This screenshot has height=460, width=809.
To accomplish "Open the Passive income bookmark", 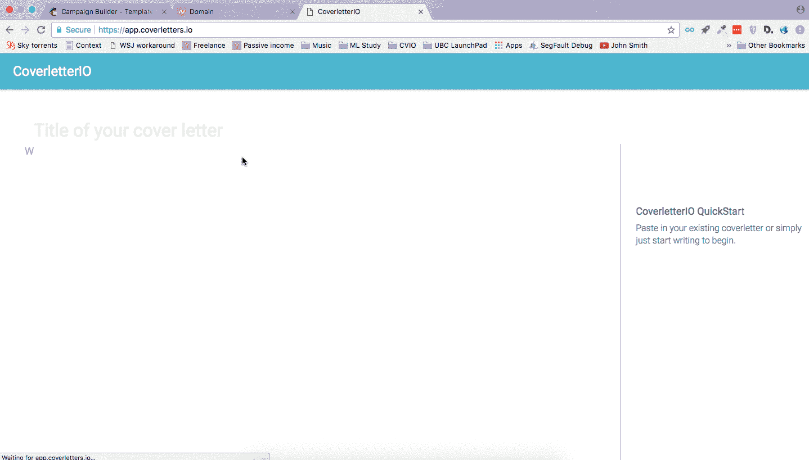I will [x=263, y=46].
